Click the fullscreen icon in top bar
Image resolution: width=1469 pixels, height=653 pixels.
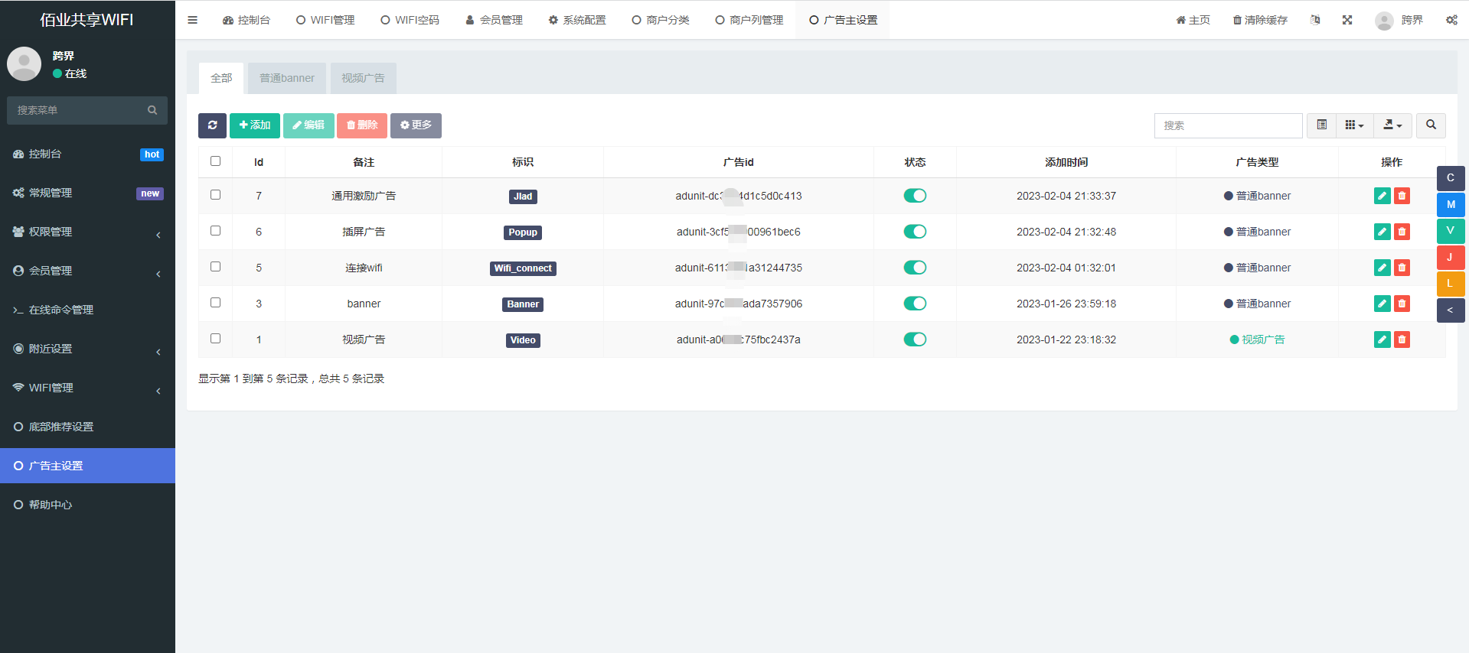click(x=1347, y=20)
